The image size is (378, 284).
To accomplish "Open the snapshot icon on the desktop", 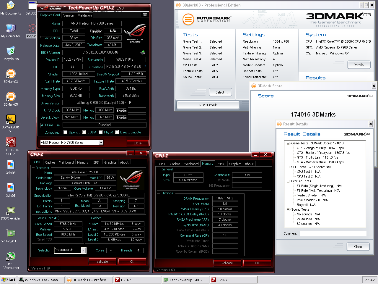I will click(32, 31).
